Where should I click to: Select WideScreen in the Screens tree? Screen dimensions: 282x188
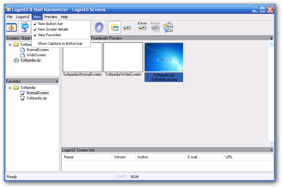36,55
